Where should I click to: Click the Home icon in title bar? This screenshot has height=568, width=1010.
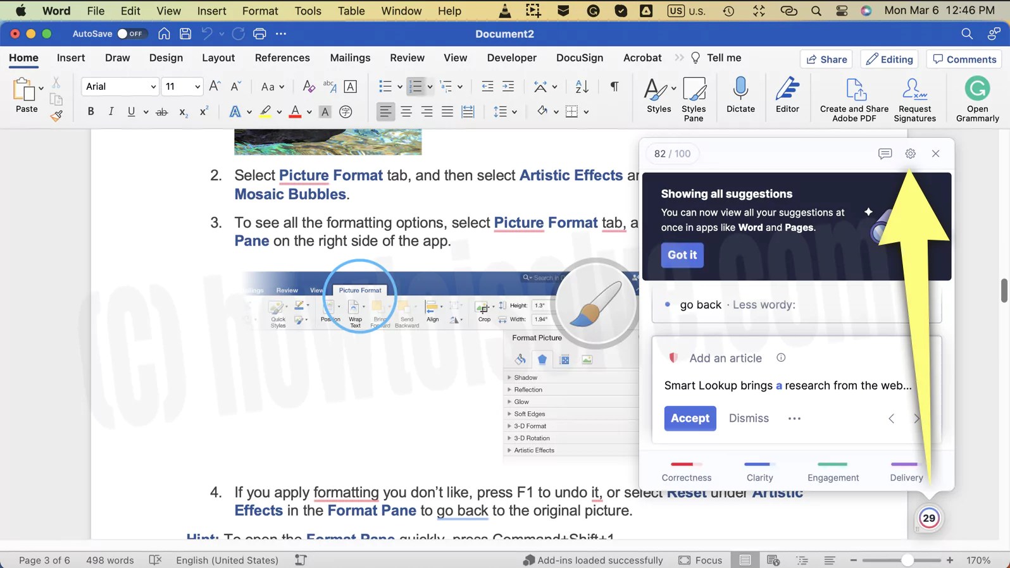tap(164, 34)
